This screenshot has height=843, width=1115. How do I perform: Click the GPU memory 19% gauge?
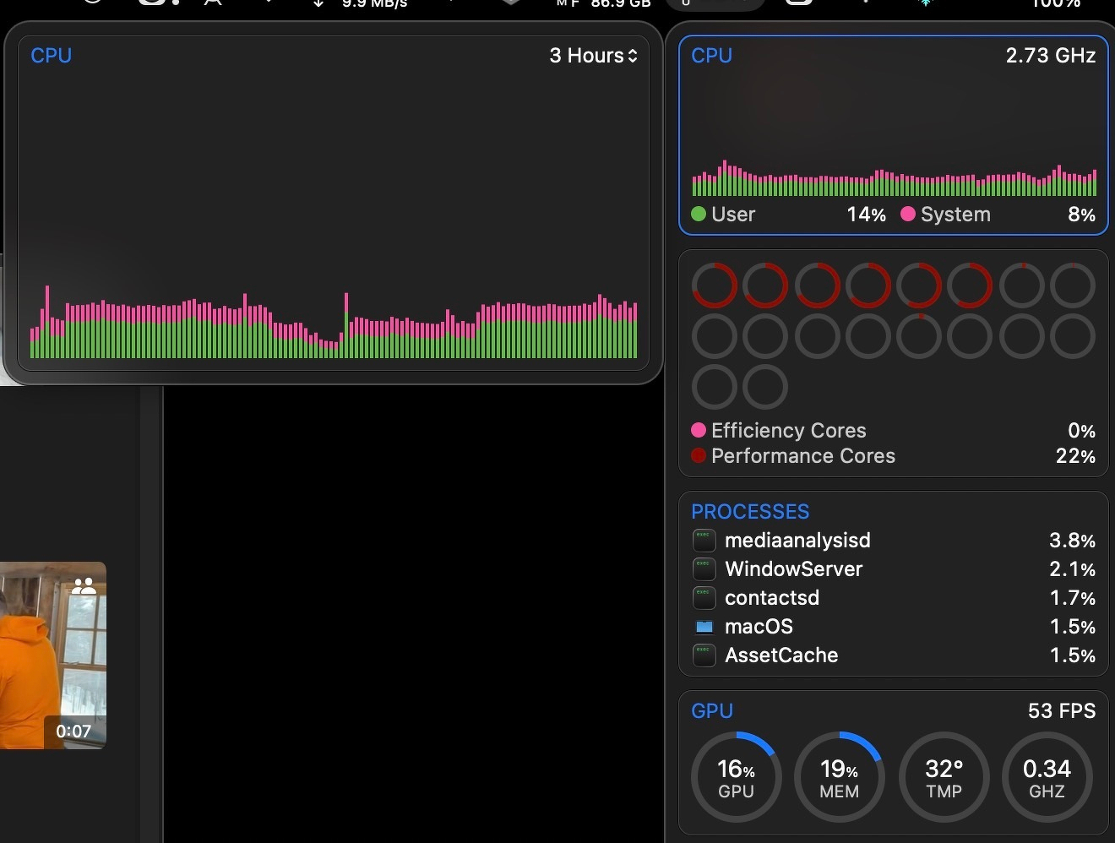pos(839,777)
